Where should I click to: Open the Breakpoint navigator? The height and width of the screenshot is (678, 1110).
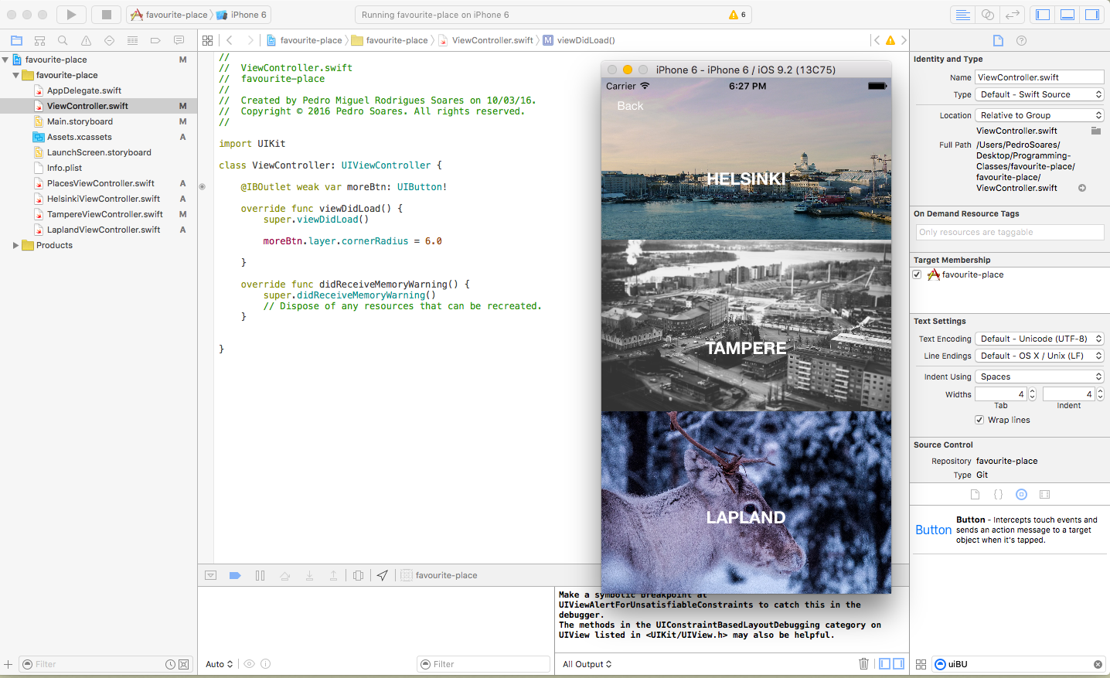(x=155, y=40)
